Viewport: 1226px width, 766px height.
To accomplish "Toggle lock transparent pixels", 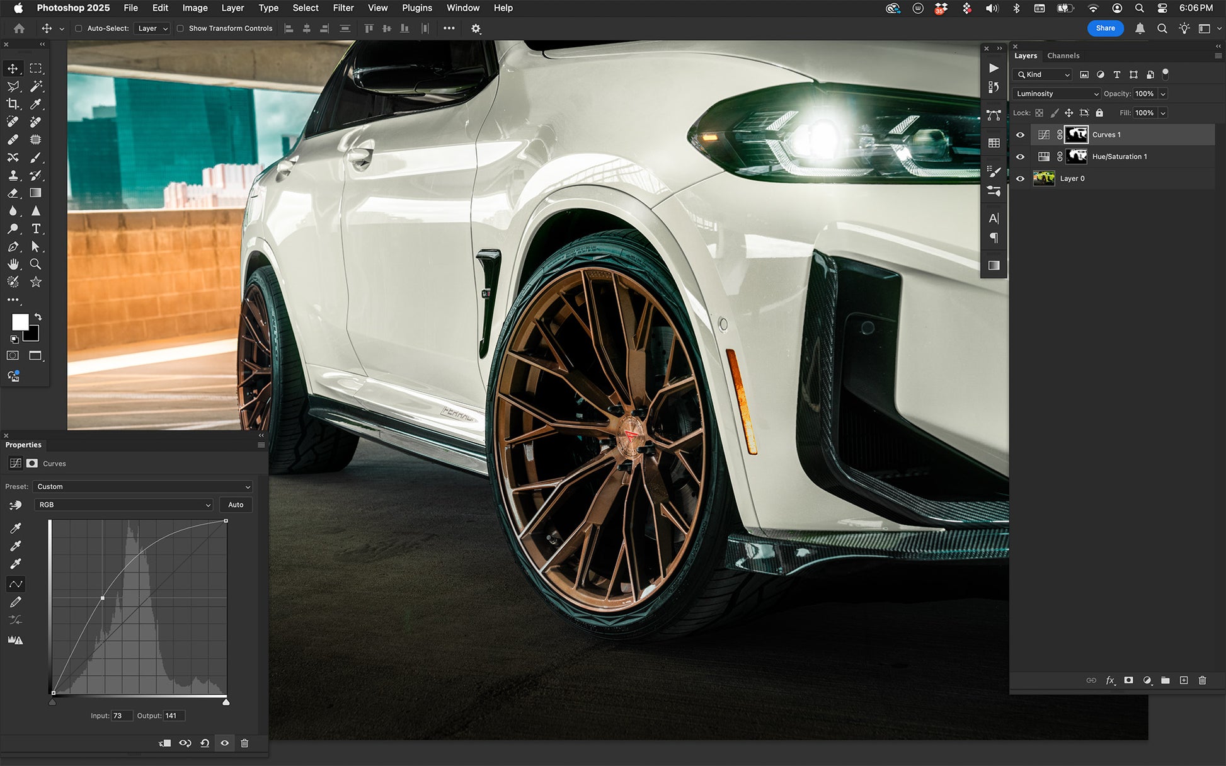I will pyautogui.click(x=1039, y=113).
